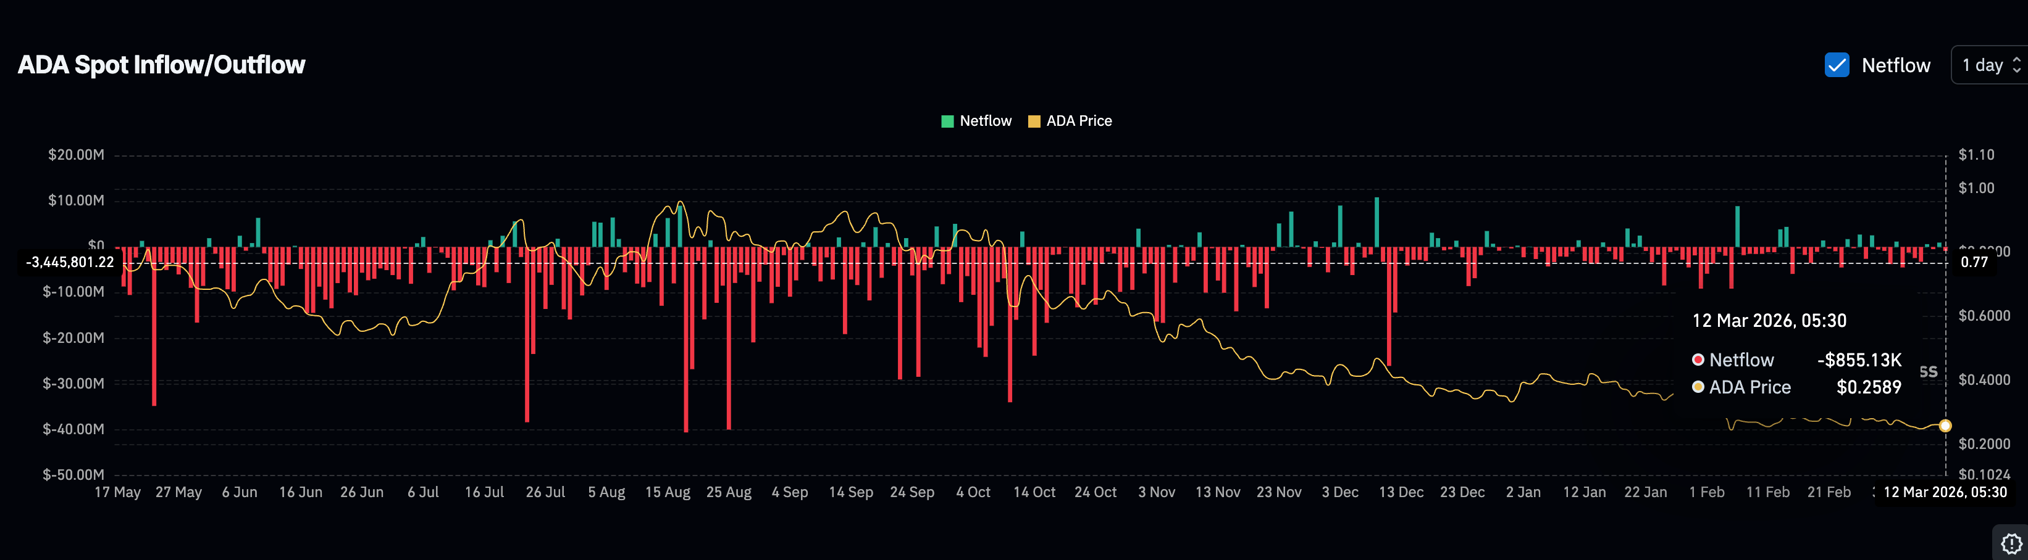The image size is (2028, 560).
Task: Click the $-50.00M y-axis label
Action: 73,475
